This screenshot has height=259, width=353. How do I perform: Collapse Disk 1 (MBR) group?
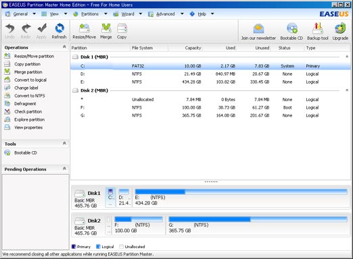tap(347, 57)
